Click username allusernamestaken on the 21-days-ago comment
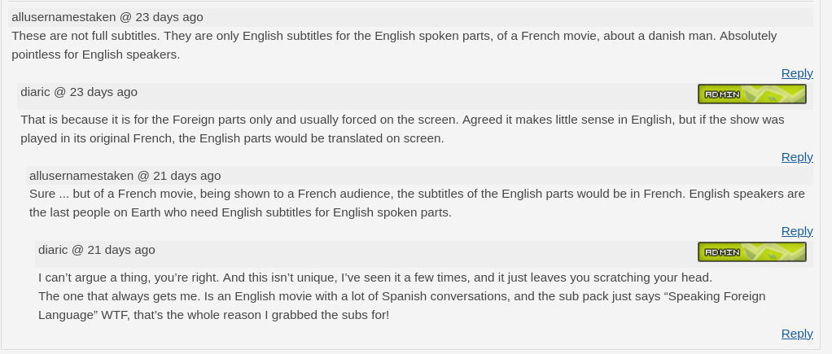This screenshot has height=354, width=832. (x=81, y=176)
